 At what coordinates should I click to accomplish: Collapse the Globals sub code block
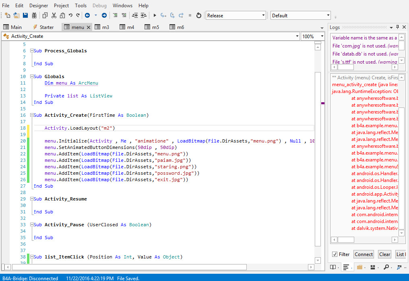click(32, 76)
